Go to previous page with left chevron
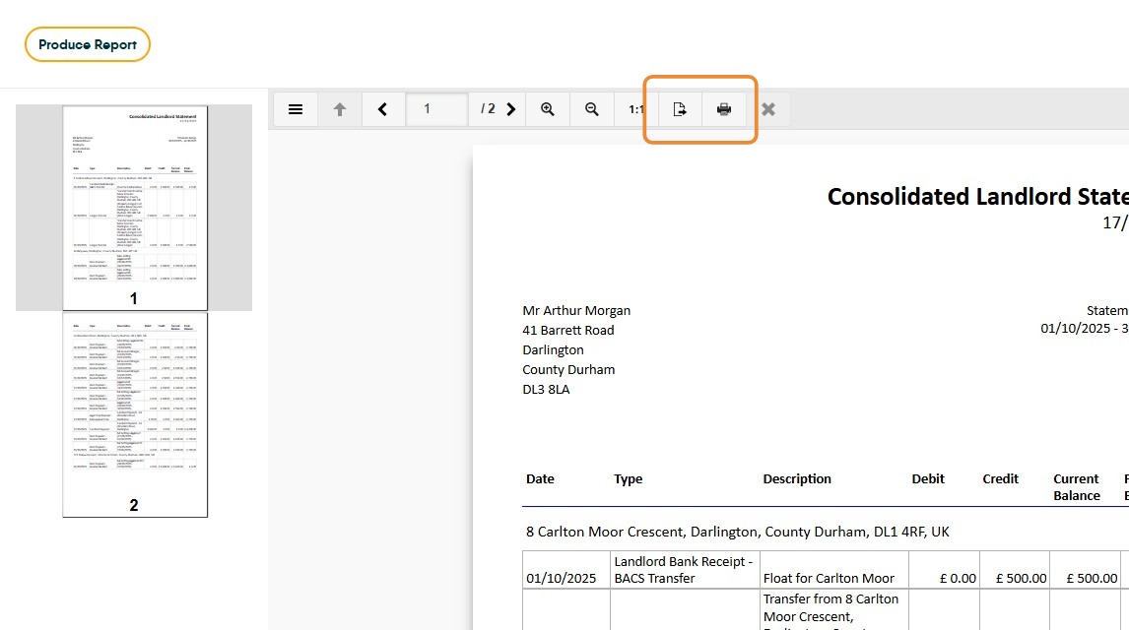 [x=382, y=109]
